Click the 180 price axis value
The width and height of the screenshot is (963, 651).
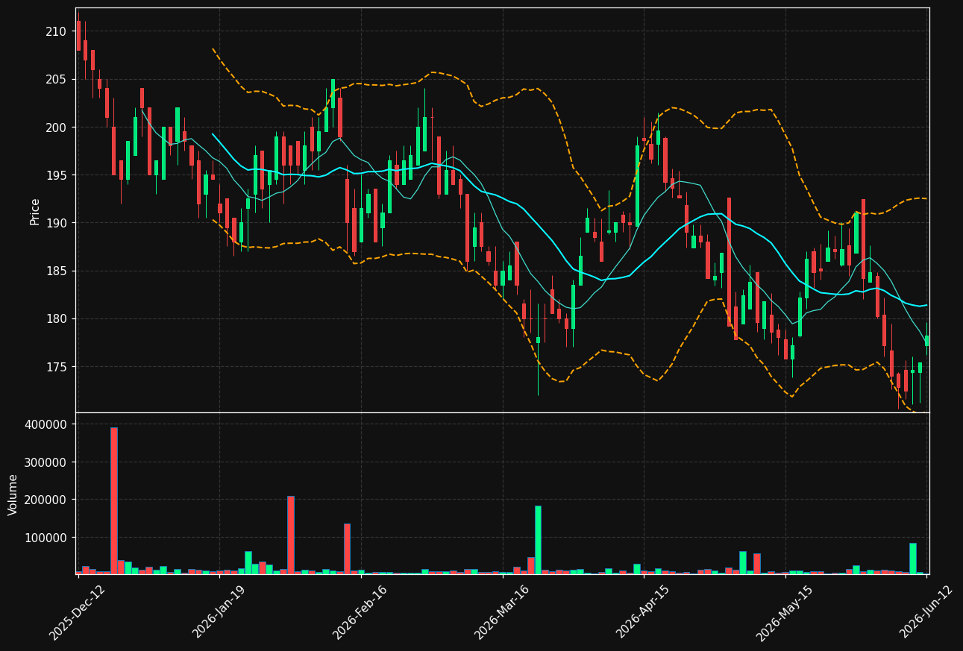coord(56,319)
